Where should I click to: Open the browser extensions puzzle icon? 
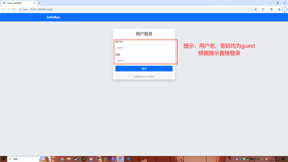(x=263, y=9)
